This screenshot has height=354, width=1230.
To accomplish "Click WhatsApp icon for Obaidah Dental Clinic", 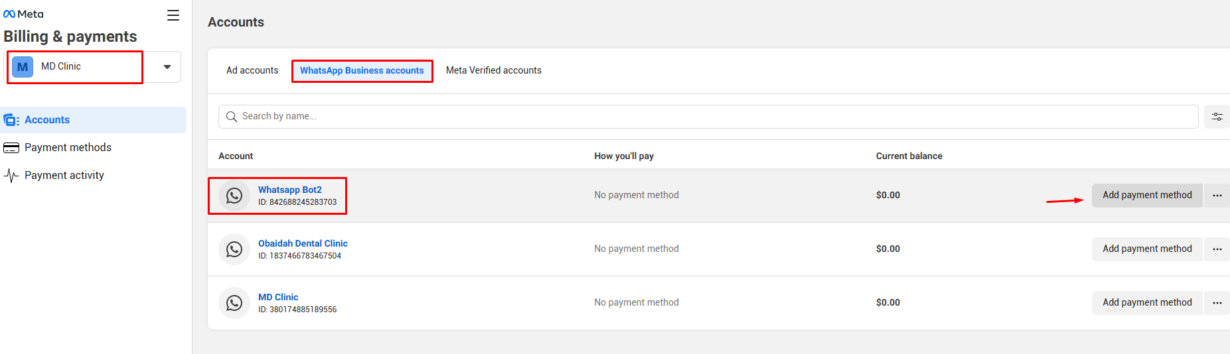I will tap(234, 249).
